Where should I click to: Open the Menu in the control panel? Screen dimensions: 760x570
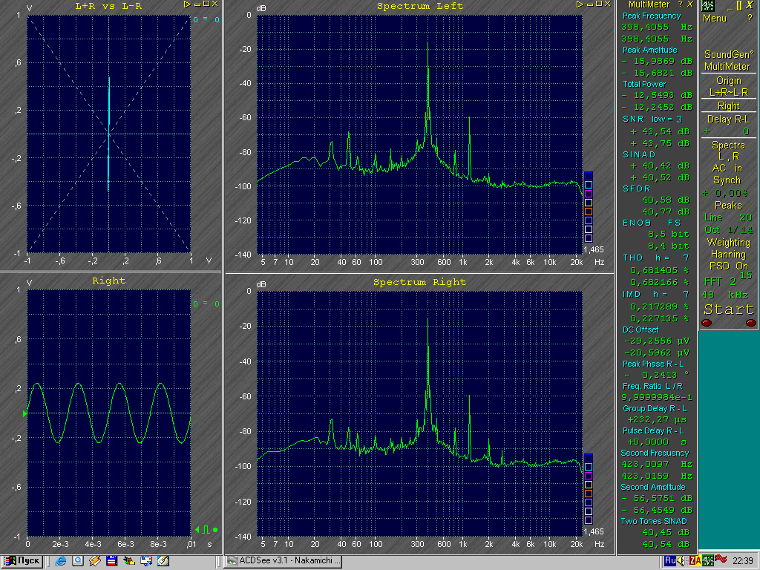(715, 19)
